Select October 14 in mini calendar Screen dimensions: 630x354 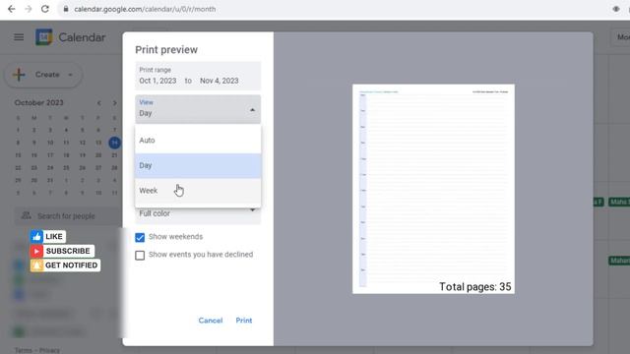[114, 143]
